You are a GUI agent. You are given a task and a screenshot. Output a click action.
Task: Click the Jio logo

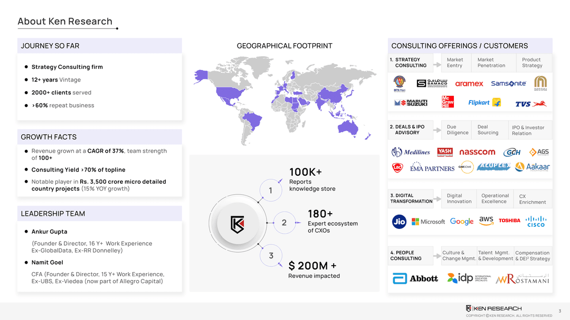[400, 222]
